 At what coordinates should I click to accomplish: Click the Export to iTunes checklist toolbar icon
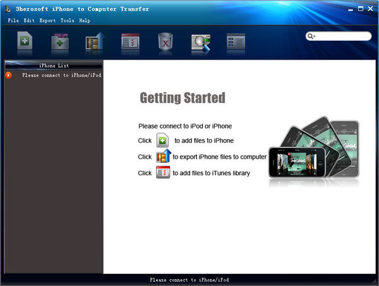pyautogui.click(x=130, y=41)
